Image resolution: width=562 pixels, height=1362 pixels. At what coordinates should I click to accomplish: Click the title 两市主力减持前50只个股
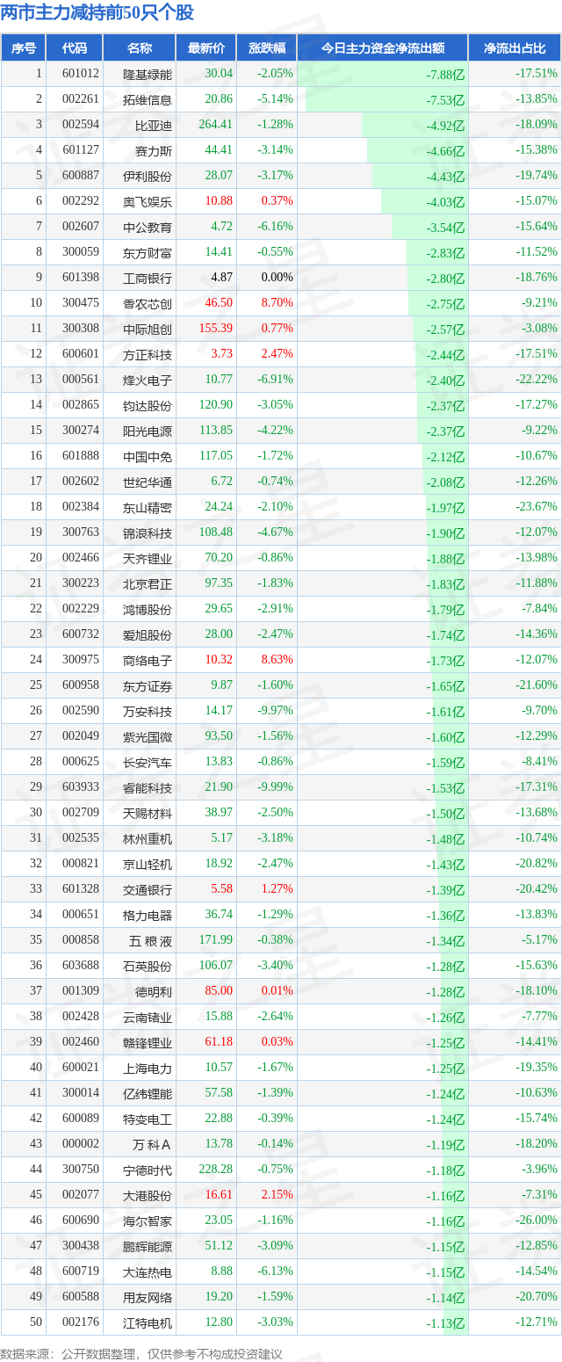[x=97, y=13]
